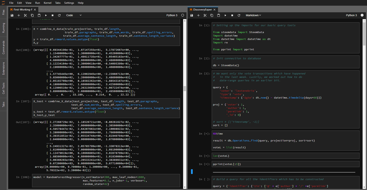Click the right notebook vertical scrollbar

pyautogui.click(x=364, y=103)
